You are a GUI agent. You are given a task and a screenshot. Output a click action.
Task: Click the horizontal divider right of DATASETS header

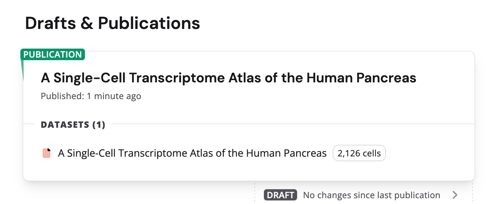pyautogui.click(x=291, y=124)
